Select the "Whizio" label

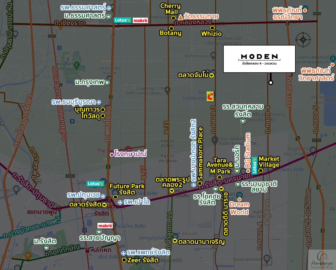(x=211, y=34)
